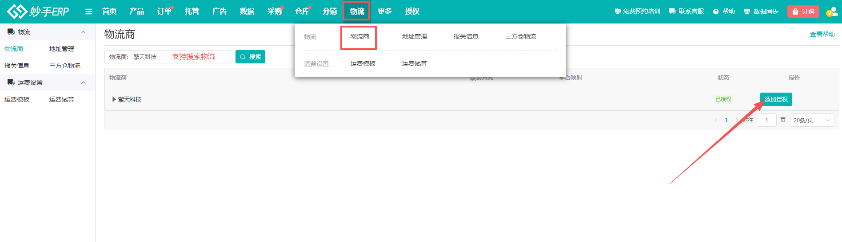The width and height of the screenshot is (842, 242).
Task: Expand the 擎天科技 row triangle
Action: (x=114, y=99)
